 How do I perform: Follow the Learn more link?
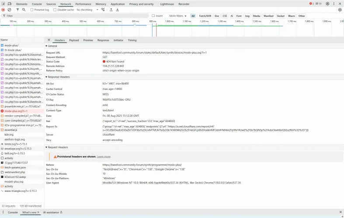[x=104, y=157]
